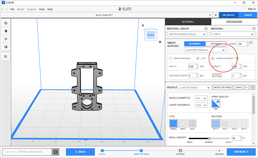Viewport: 258px width, 158px height.
Task: Select Solid infill type
Action: pos(192,124)
